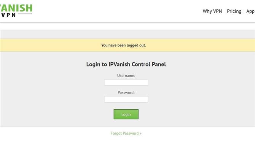Viewport: 255px width, 143px height.
Task: Click the Password: label
Action: pyautogui.click(x=126, y=92)
